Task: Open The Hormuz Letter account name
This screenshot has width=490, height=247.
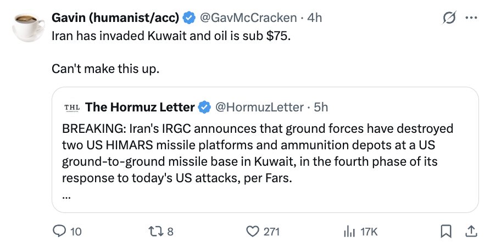Action: click(x=140, y=108)
